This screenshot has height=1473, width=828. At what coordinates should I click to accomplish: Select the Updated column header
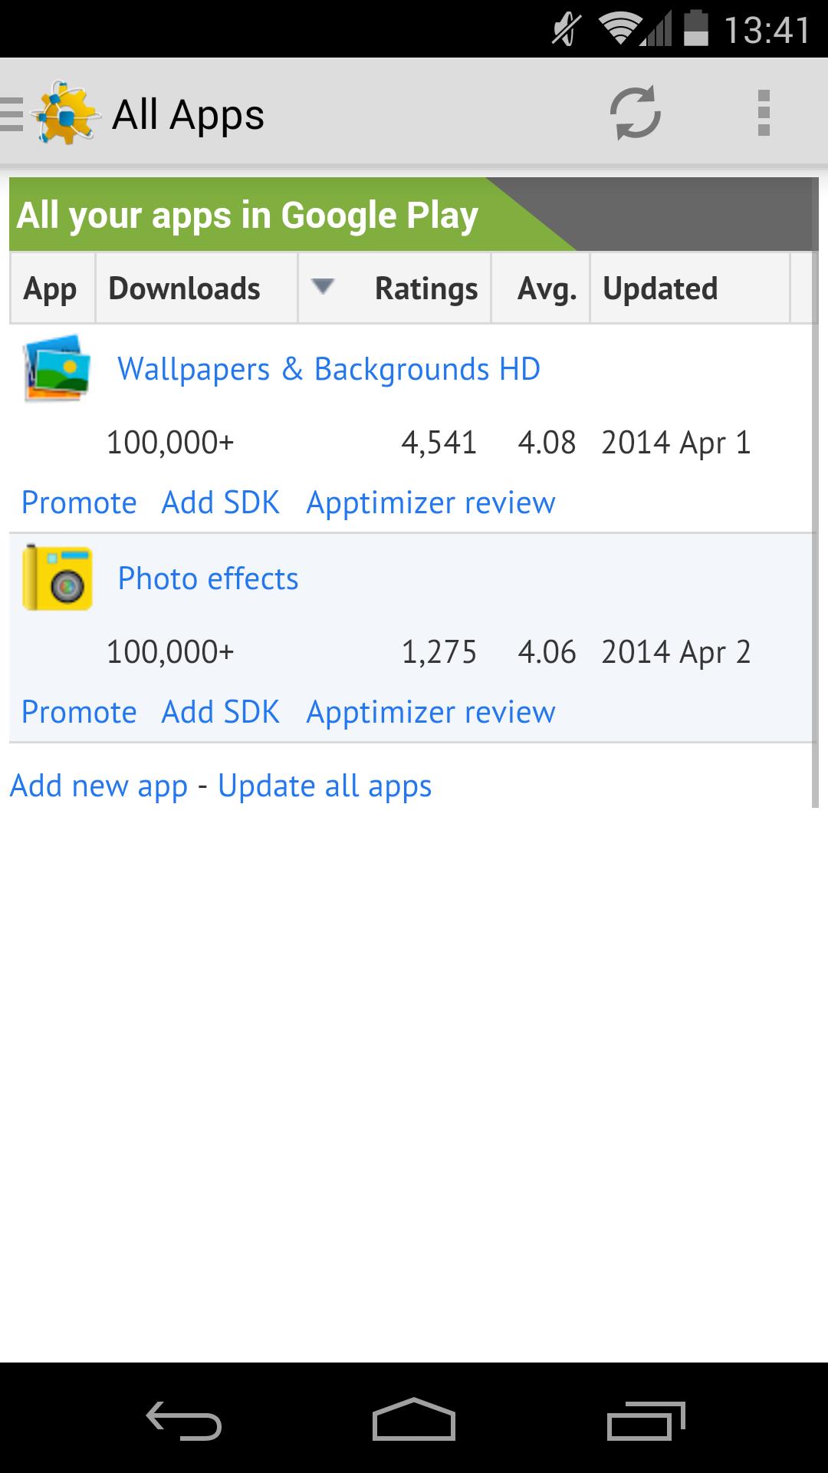coord(660,288)
